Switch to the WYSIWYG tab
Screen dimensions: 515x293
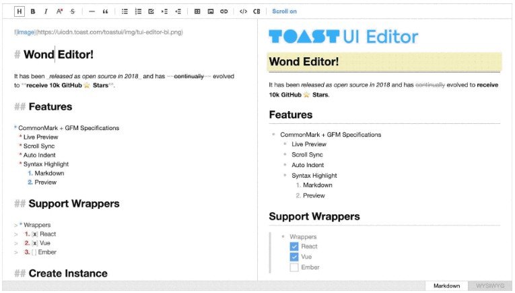[x=489, y=286]
